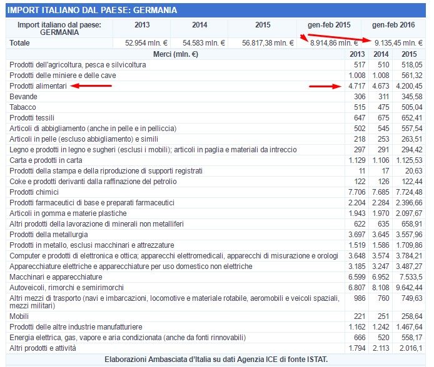
Task: Select 'Energia elettrica, gas, vapore e aria condizionata'
Action: 128,338
